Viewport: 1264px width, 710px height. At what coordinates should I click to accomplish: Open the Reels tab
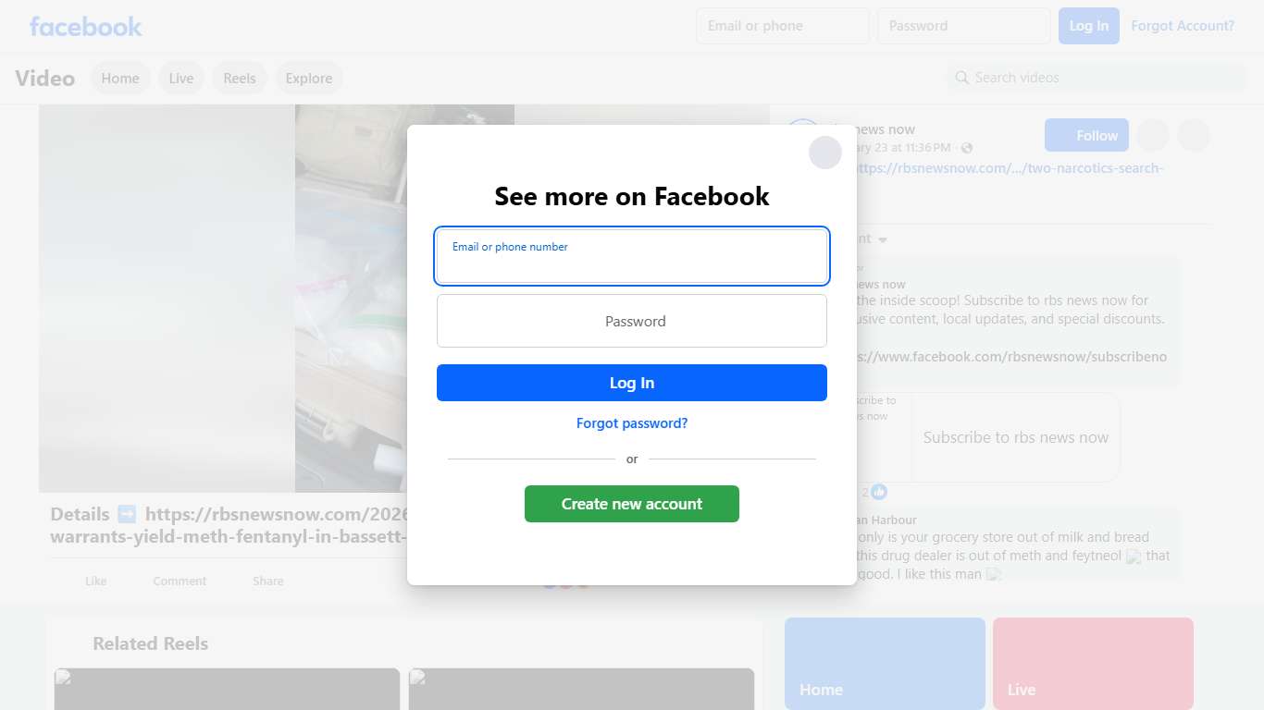(240, 79)
